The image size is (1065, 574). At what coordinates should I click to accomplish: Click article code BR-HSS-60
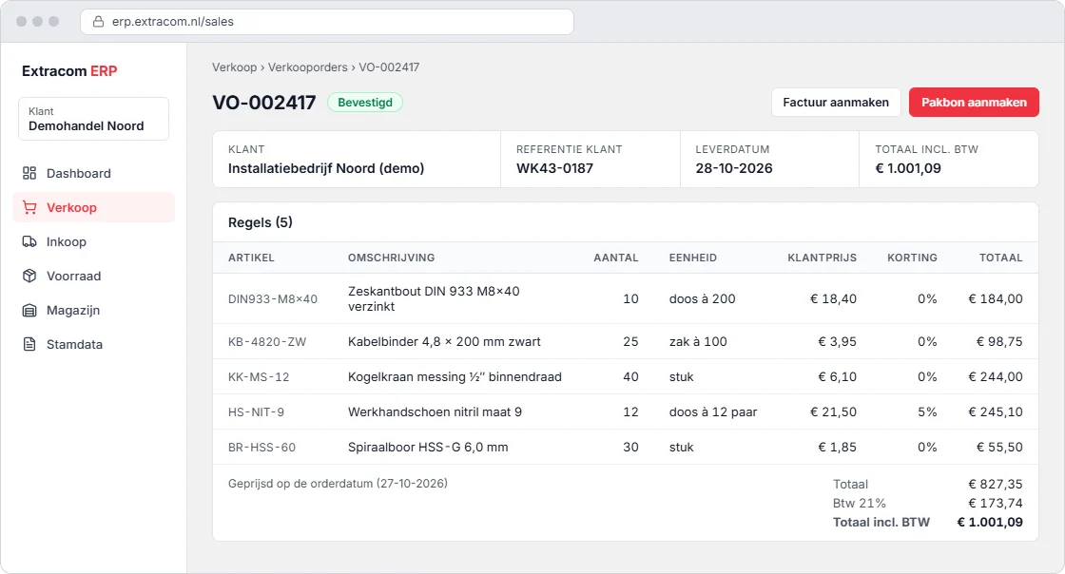[262, 448]
